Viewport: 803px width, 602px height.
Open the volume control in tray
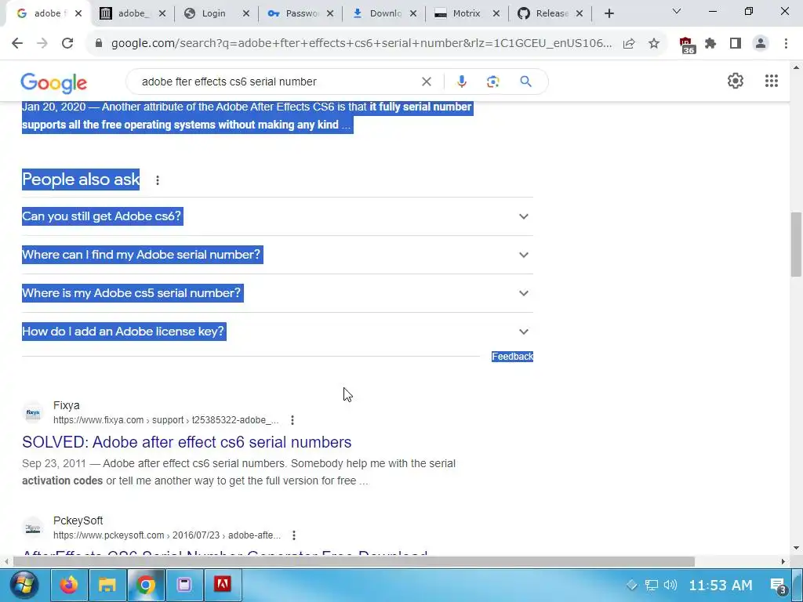[670, 585]
